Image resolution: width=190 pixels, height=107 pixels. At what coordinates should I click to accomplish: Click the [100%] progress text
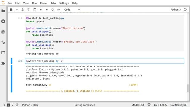(x=133, y=85)
